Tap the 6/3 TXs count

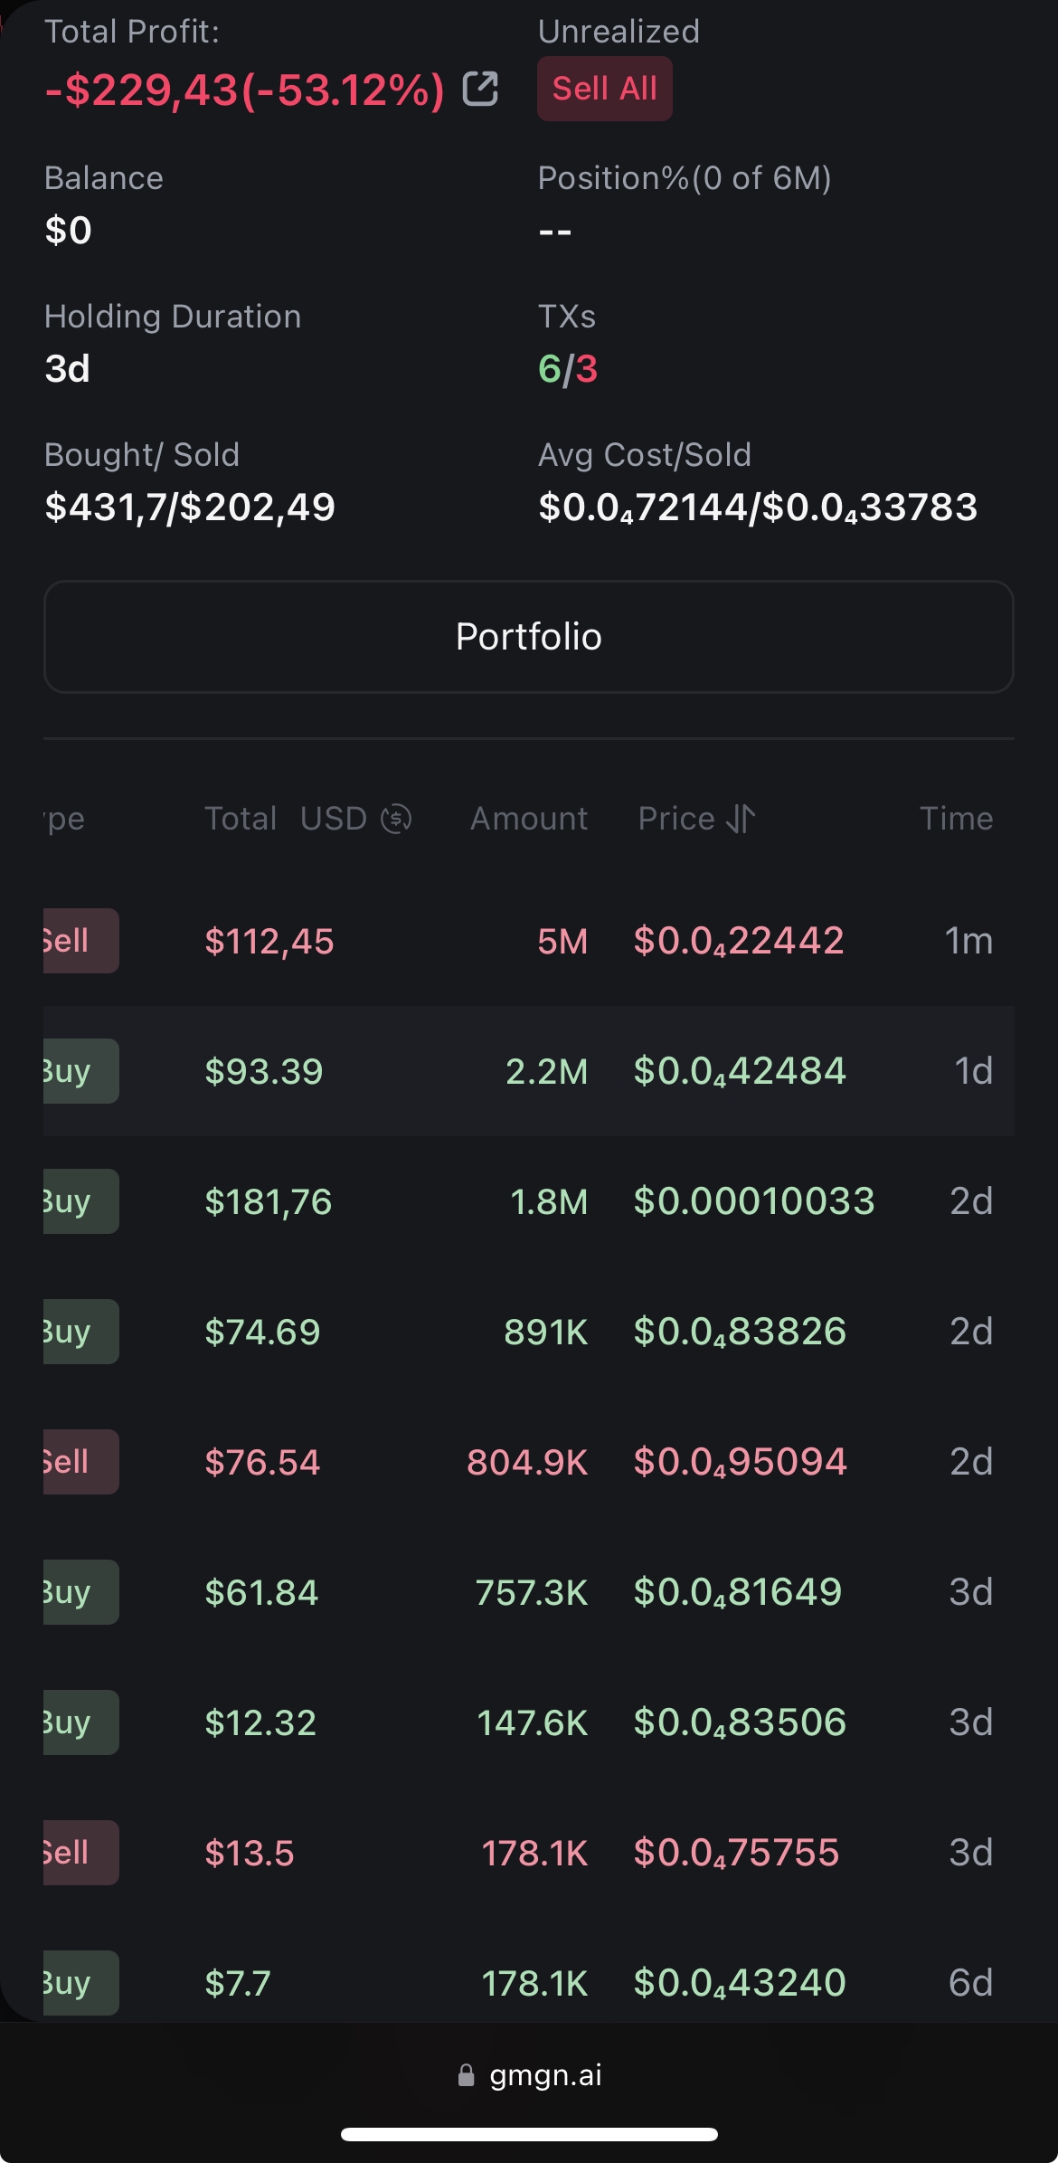pos(568,369)
